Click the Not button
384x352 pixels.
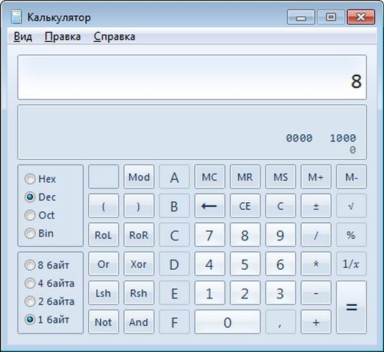[104, 322]
